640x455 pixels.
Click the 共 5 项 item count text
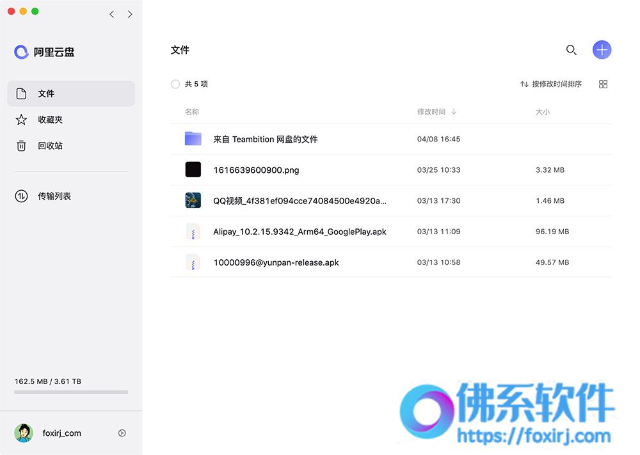[x=196, y=84]
